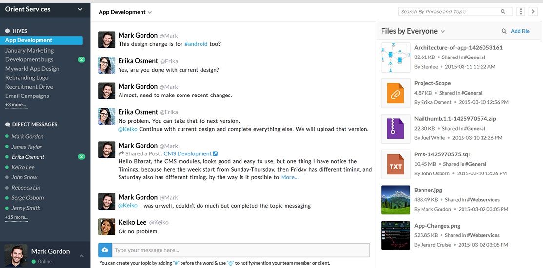Click the More... link in Mark's post
Screen dimensions: 543x268
point(289,177)
